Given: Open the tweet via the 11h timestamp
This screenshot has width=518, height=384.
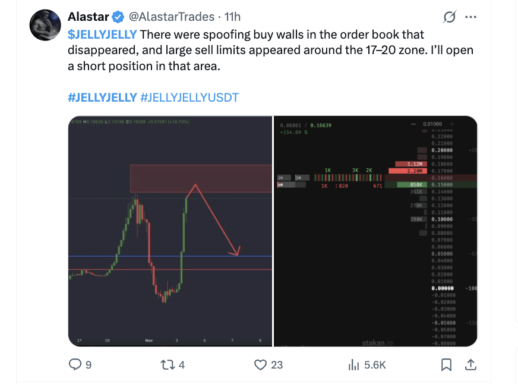Looking at the screenshot, I should (231, 17).
